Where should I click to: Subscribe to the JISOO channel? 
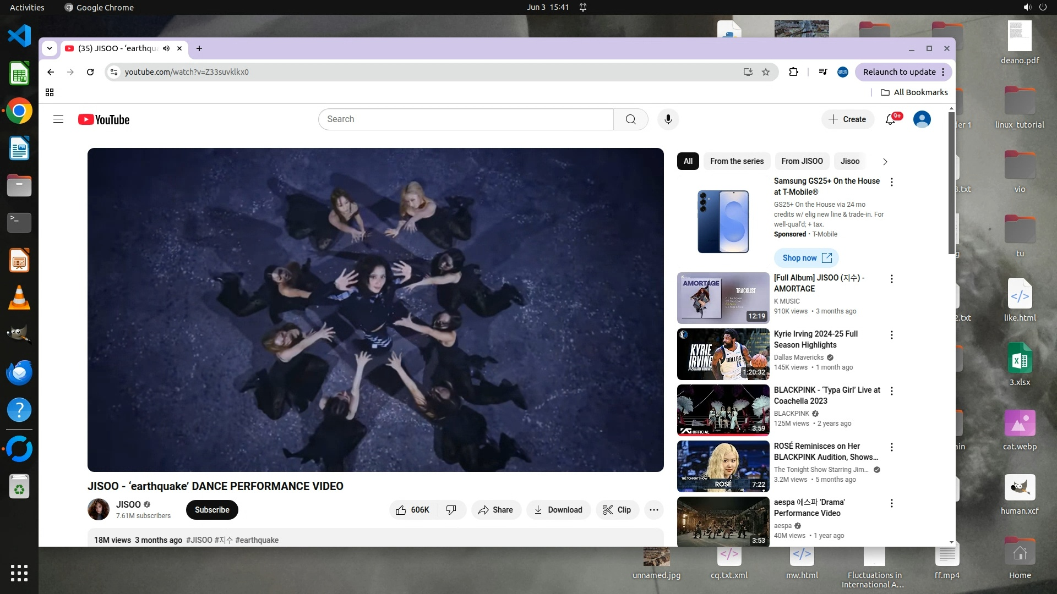(212, 510)
